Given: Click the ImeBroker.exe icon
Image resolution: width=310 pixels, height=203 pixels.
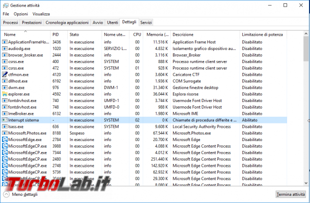Looking at the screenshot, I should pos(5,113).
